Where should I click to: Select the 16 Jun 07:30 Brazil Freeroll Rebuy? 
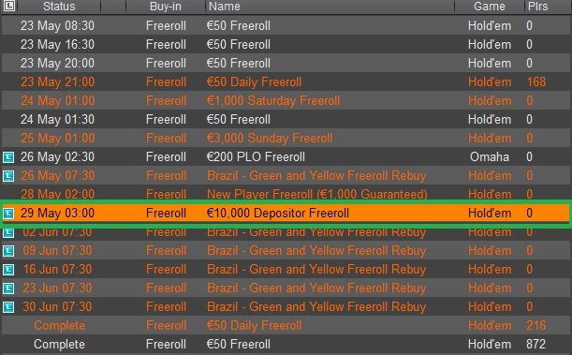pos(286,269)
